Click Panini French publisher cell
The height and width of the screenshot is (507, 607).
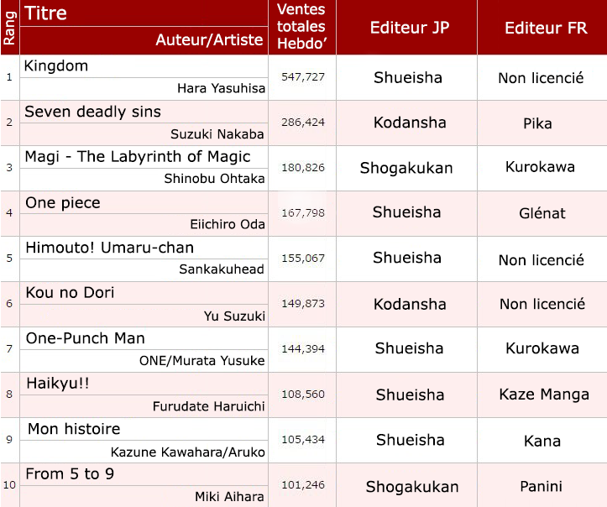(541, 486)
